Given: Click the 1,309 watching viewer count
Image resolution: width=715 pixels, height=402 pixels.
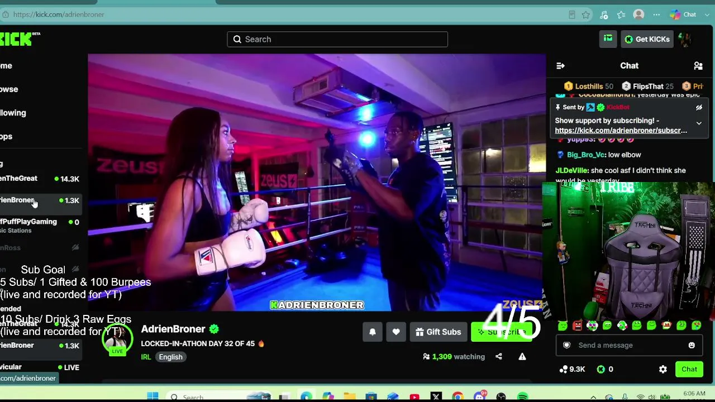Looking at the screenshot, I should click(x=454, y=357).
